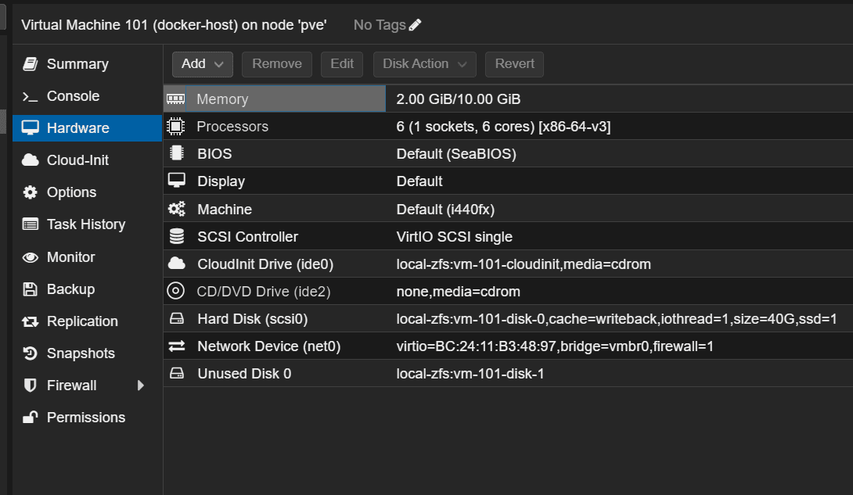The image size is (853, 495).
Task: Select the BIOS row label
Action: (x=214, y=154)
